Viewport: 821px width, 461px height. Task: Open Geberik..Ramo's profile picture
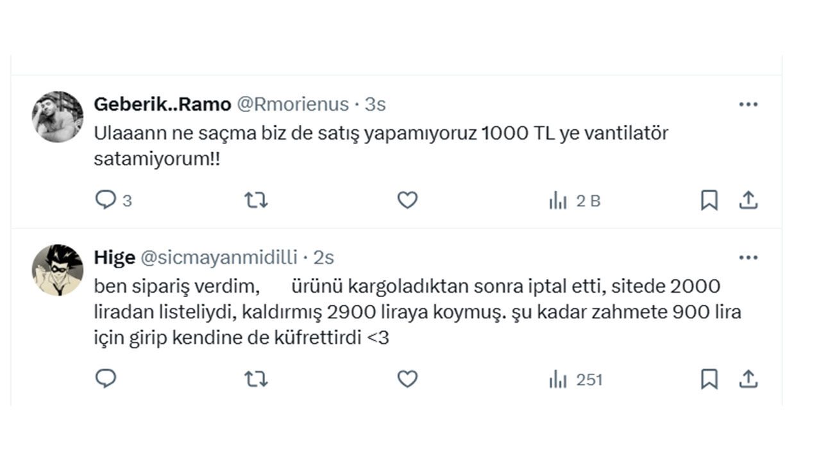[58, 117]
